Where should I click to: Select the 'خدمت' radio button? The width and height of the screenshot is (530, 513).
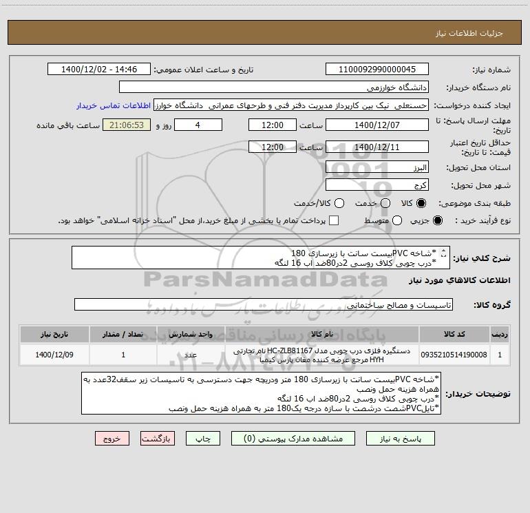(385, 203)
